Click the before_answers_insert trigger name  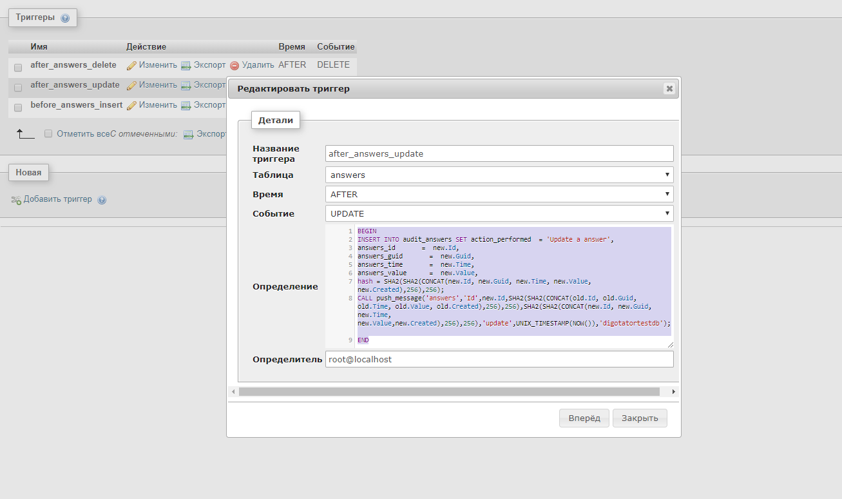coord(77,105)
